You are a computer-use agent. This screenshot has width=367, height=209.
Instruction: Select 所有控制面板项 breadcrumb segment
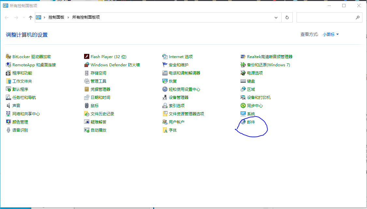pyautogui.click(x=86, y=17)
